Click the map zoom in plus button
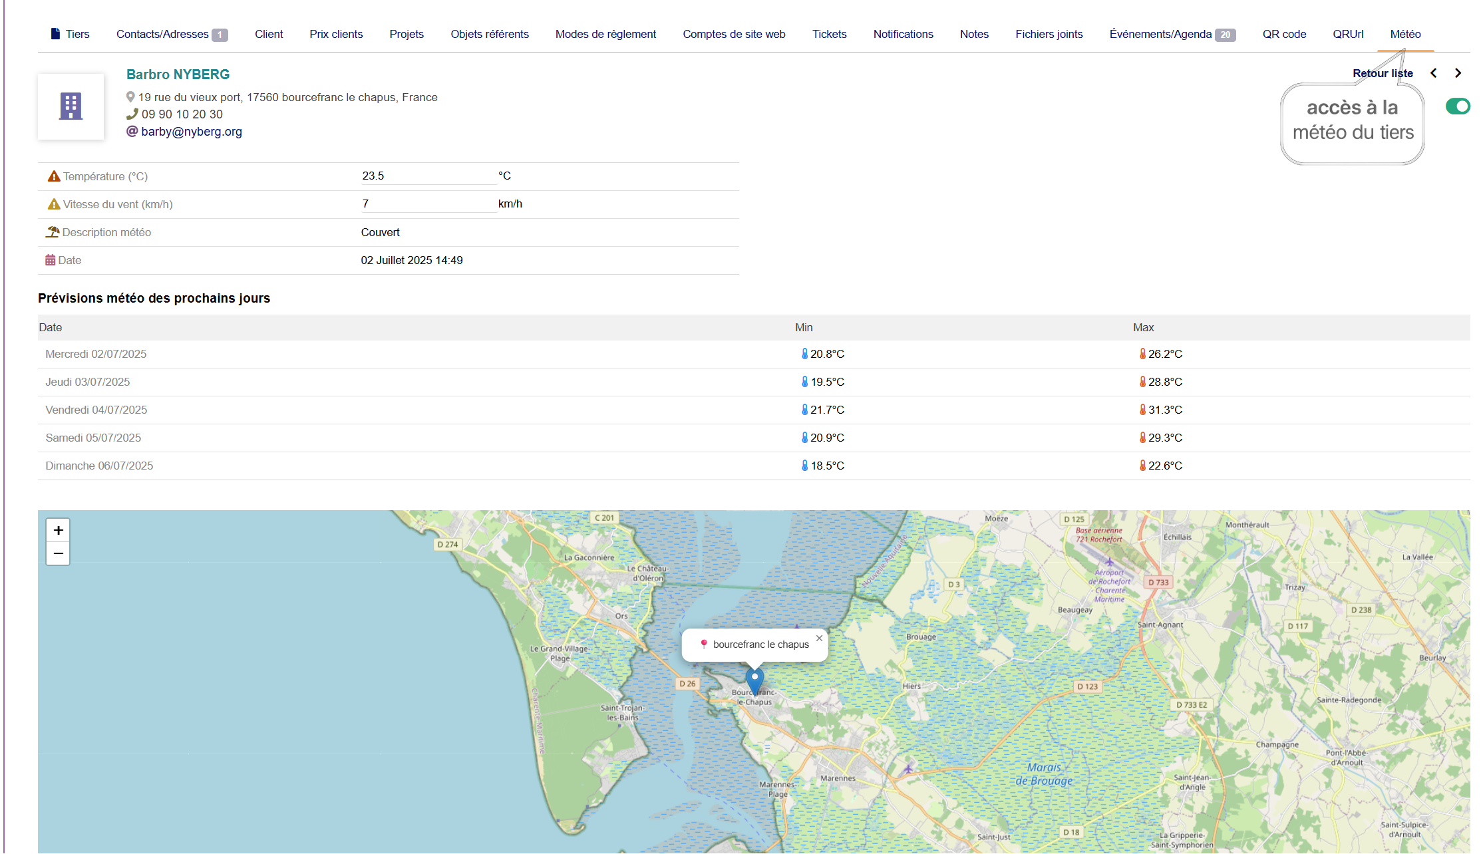The height and width of the screenshot is (854, 1483). (58, 530)
